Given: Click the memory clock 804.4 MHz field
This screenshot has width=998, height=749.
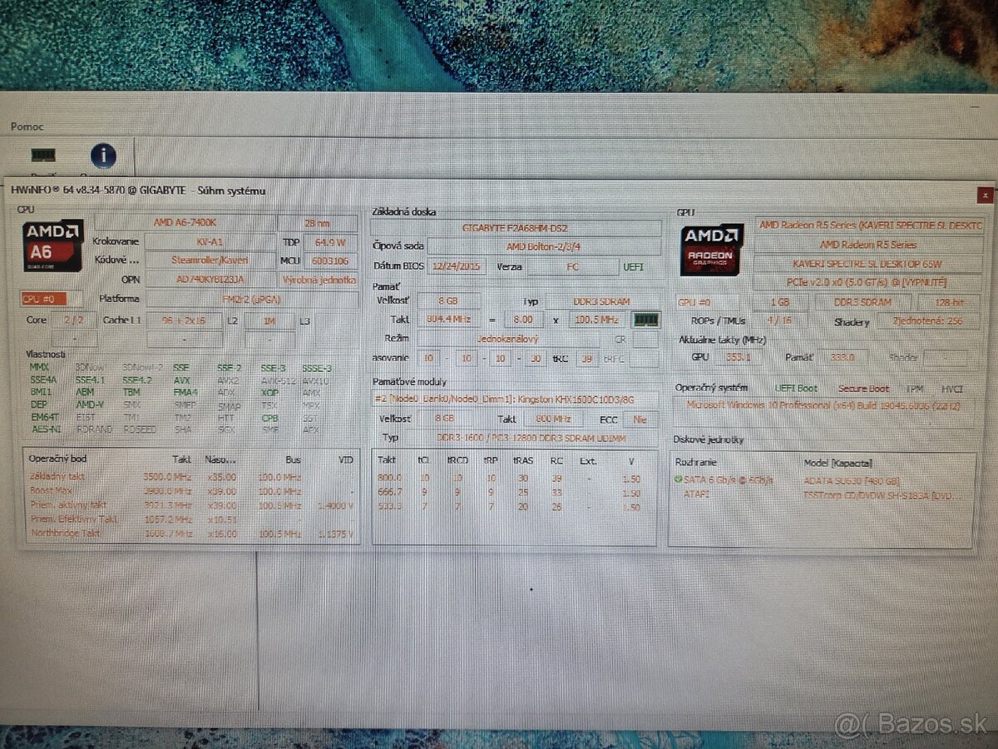Looking at the screenshot, I should click(x=447, y=320).
